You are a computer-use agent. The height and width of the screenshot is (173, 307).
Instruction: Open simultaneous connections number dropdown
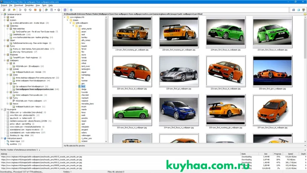39,150
